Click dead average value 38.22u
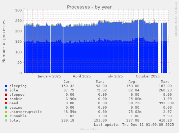The image size is (179, 133). click(x=135, y=103)
